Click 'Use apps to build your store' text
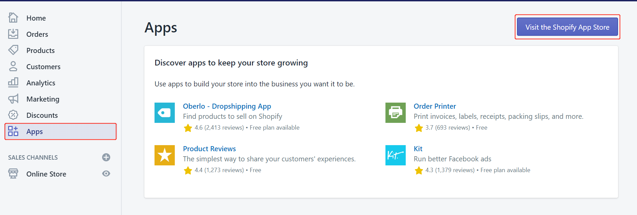This screenshot has width=637, height=215. 255,84
